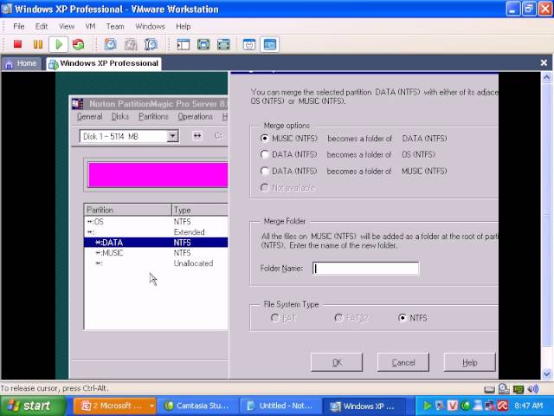554x416 pixels.
Task: Select the Unallocated partition row
Action: pos(156,263)
